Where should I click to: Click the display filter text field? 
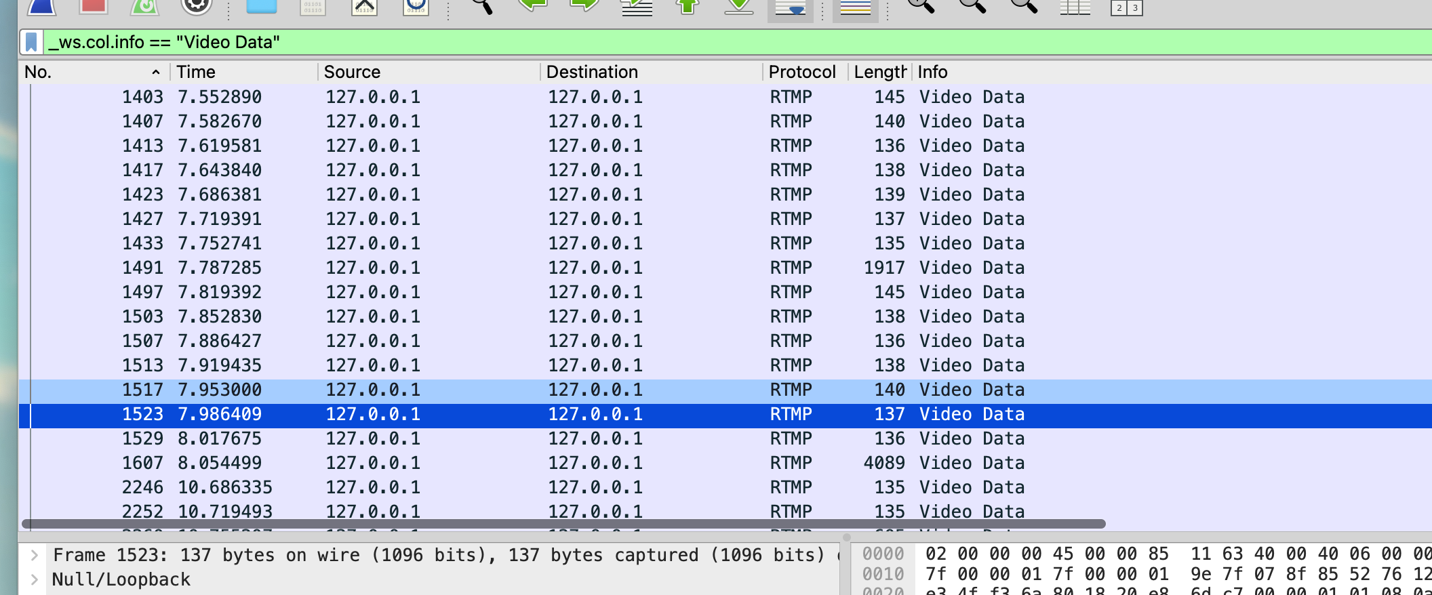pyautogui.click(x=678, y=42)
